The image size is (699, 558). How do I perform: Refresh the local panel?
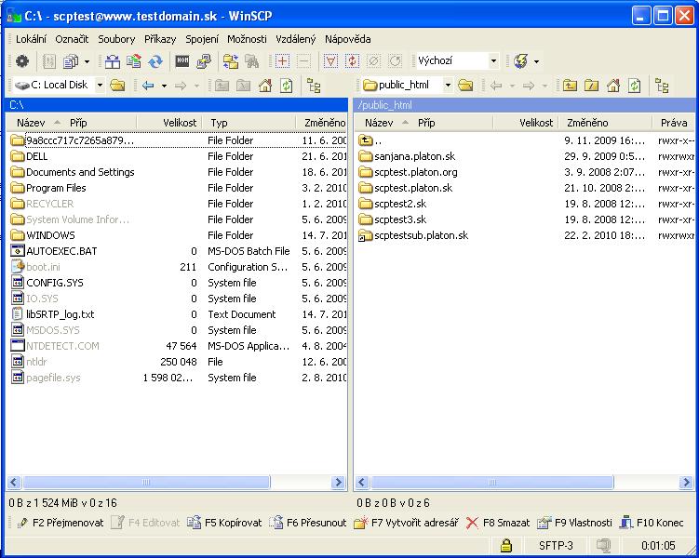[x=286, y=85]
